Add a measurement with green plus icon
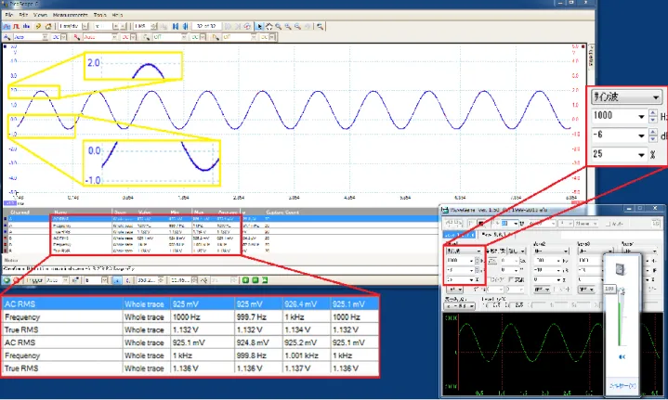Image resolution: width=668 pixels, height=400 pixels. pos(245,280)
